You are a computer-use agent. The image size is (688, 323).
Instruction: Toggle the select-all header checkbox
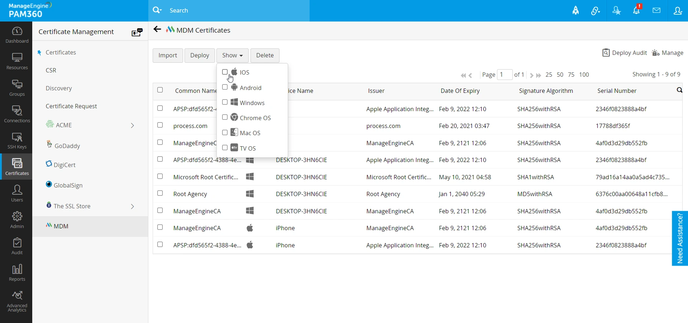click(160, 90)
